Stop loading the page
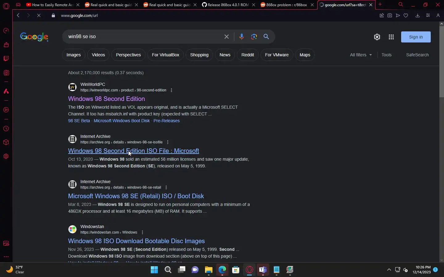The width and height of the screenshot is (444, 277). [x=39, y=15]
